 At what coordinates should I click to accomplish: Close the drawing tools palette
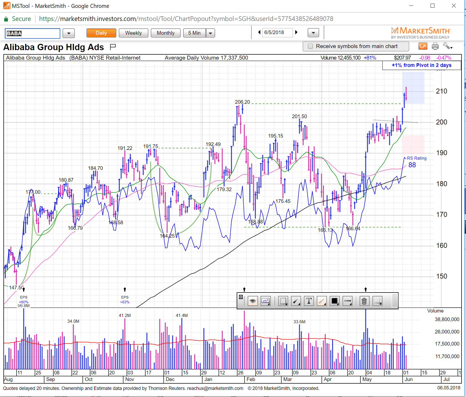[241, 297]
